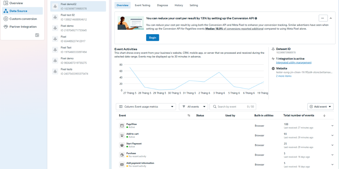This screenshot has width=339, height=169.
Task: Click the integration activity pulse icon
Action: [x=273, y=58]
